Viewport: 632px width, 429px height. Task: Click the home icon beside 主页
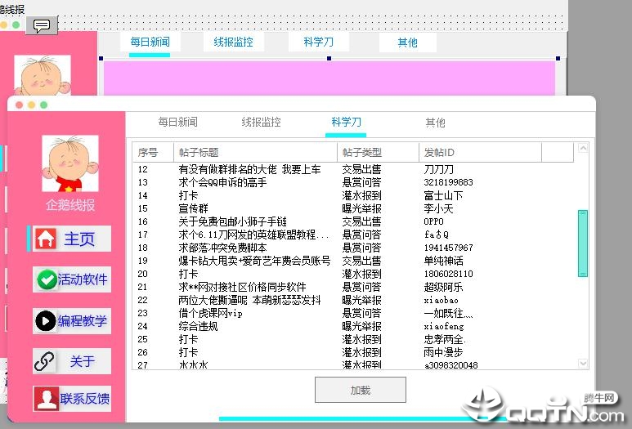[46, 239]
